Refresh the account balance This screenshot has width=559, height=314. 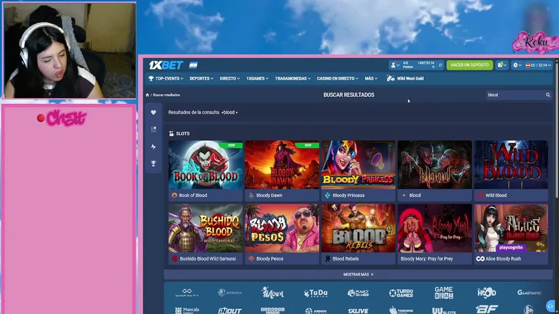440,65
